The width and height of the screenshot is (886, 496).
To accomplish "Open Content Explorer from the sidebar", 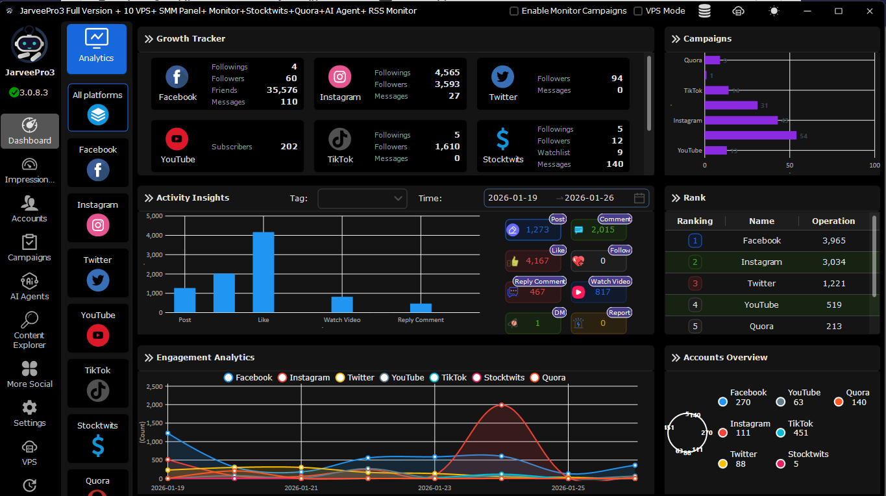I will (29, 330).
